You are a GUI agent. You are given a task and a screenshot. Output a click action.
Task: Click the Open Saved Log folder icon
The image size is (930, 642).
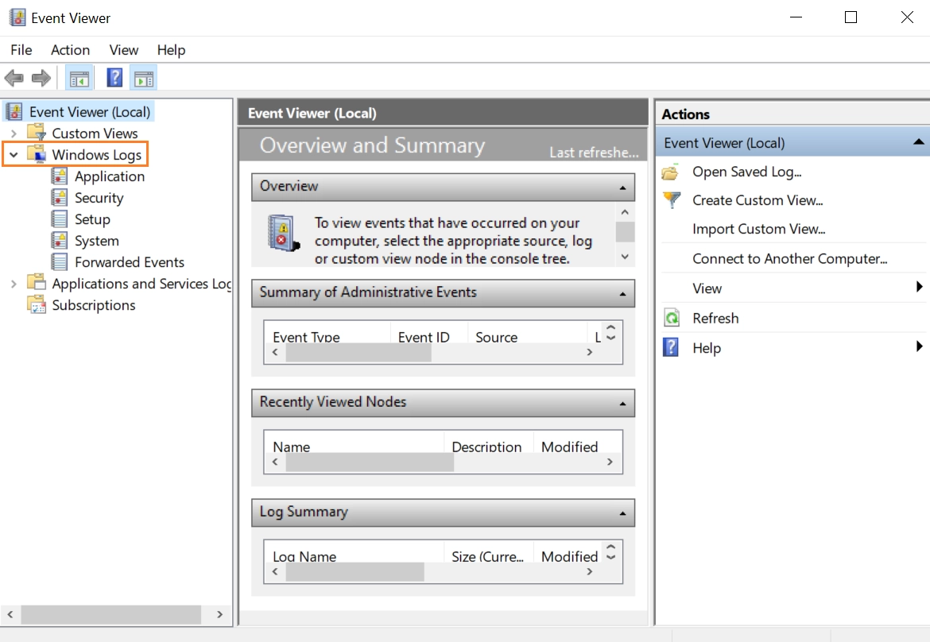tap(671, 172)
